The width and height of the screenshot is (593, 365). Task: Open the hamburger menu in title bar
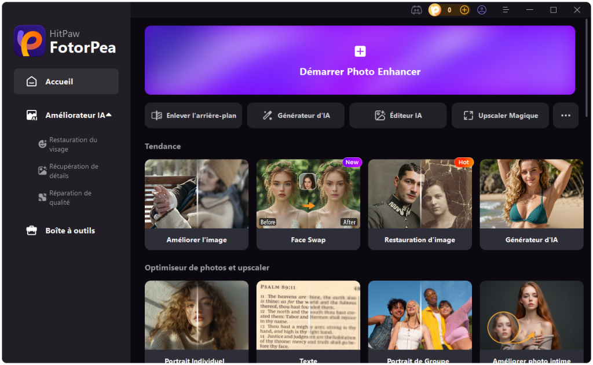coord(506,10)
